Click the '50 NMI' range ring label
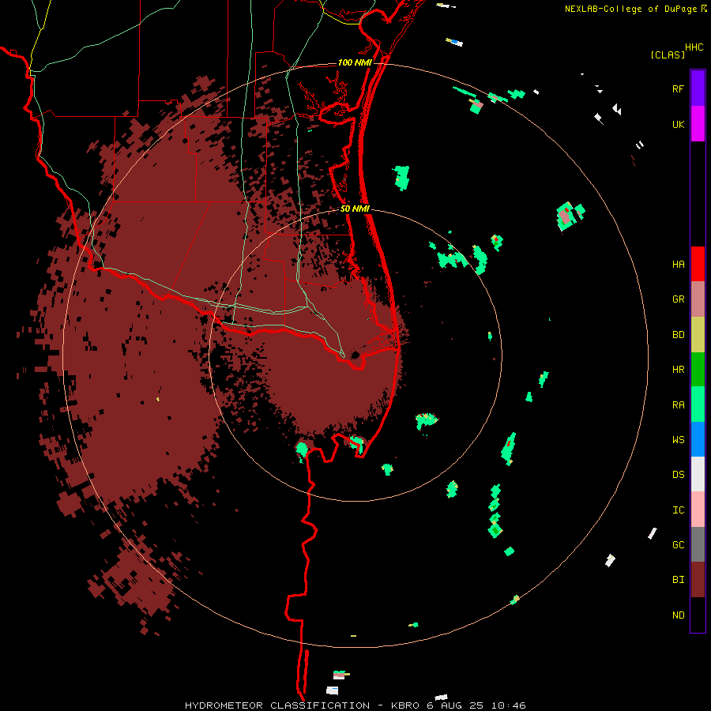 point(355,209)
